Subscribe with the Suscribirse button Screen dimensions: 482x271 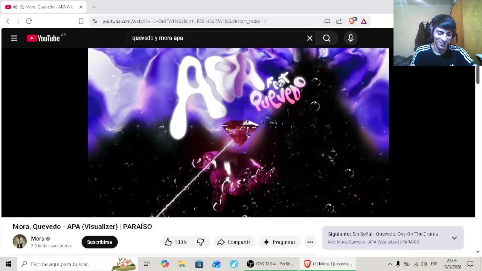[99, 242]
